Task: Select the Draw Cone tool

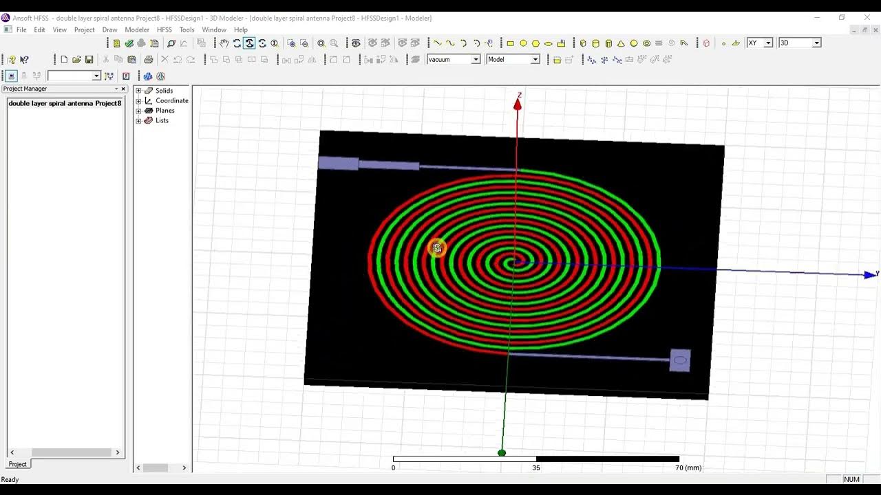Action: coord(622,43)
